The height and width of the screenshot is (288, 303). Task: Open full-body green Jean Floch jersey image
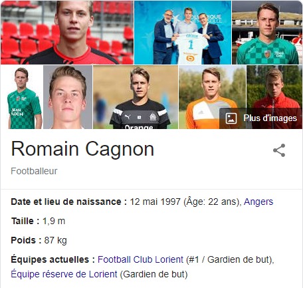22,97
